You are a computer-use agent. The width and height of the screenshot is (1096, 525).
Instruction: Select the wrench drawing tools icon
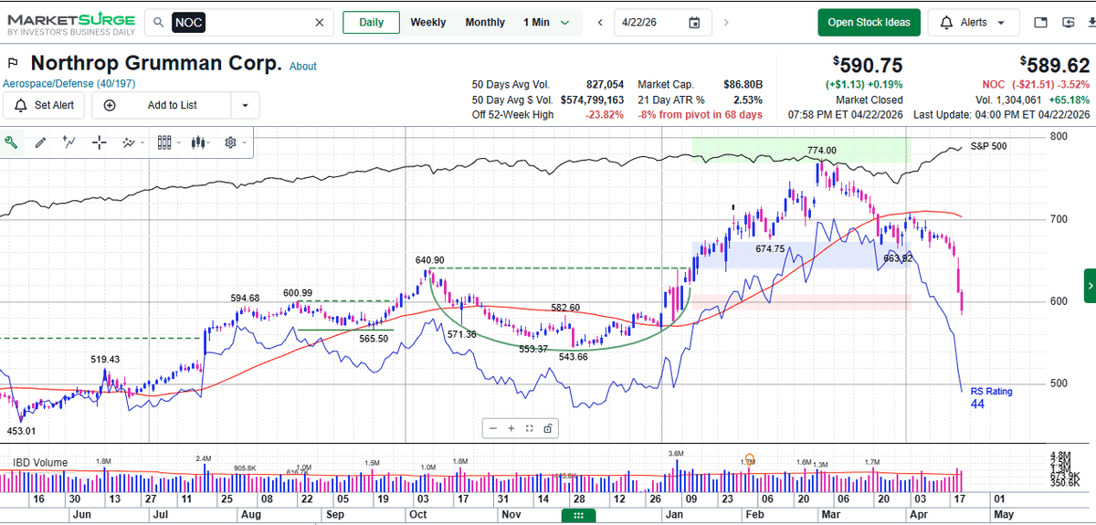coord(12,142)
